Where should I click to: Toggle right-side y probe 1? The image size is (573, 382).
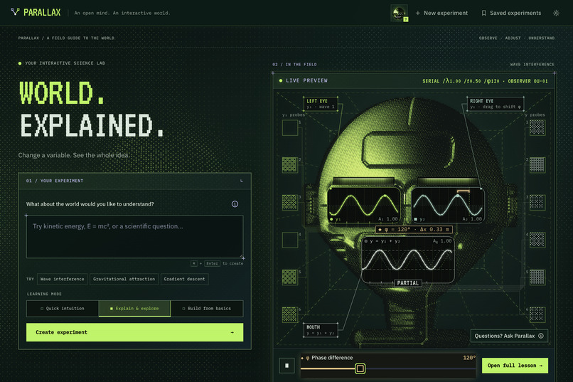(537, 127)
